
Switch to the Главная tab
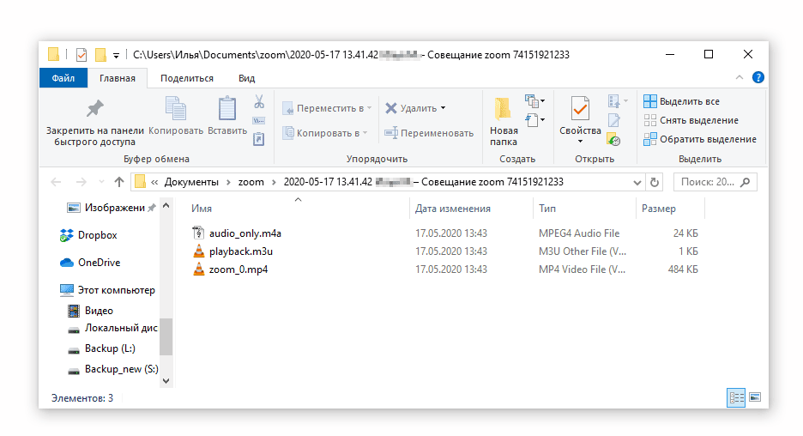pyautogui.click(x=118, y=78)
